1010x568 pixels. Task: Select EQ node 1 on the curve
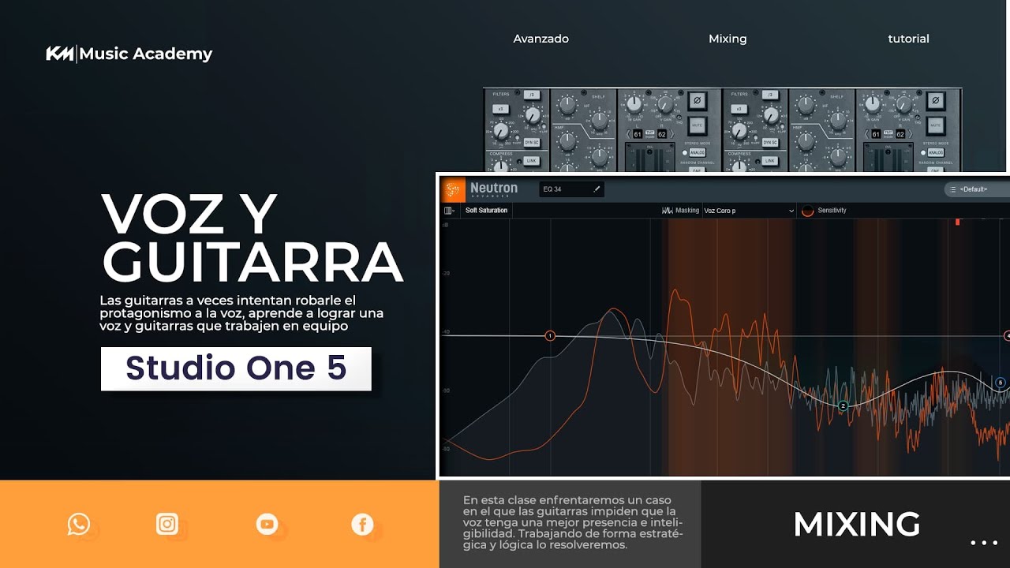point(550,336)
